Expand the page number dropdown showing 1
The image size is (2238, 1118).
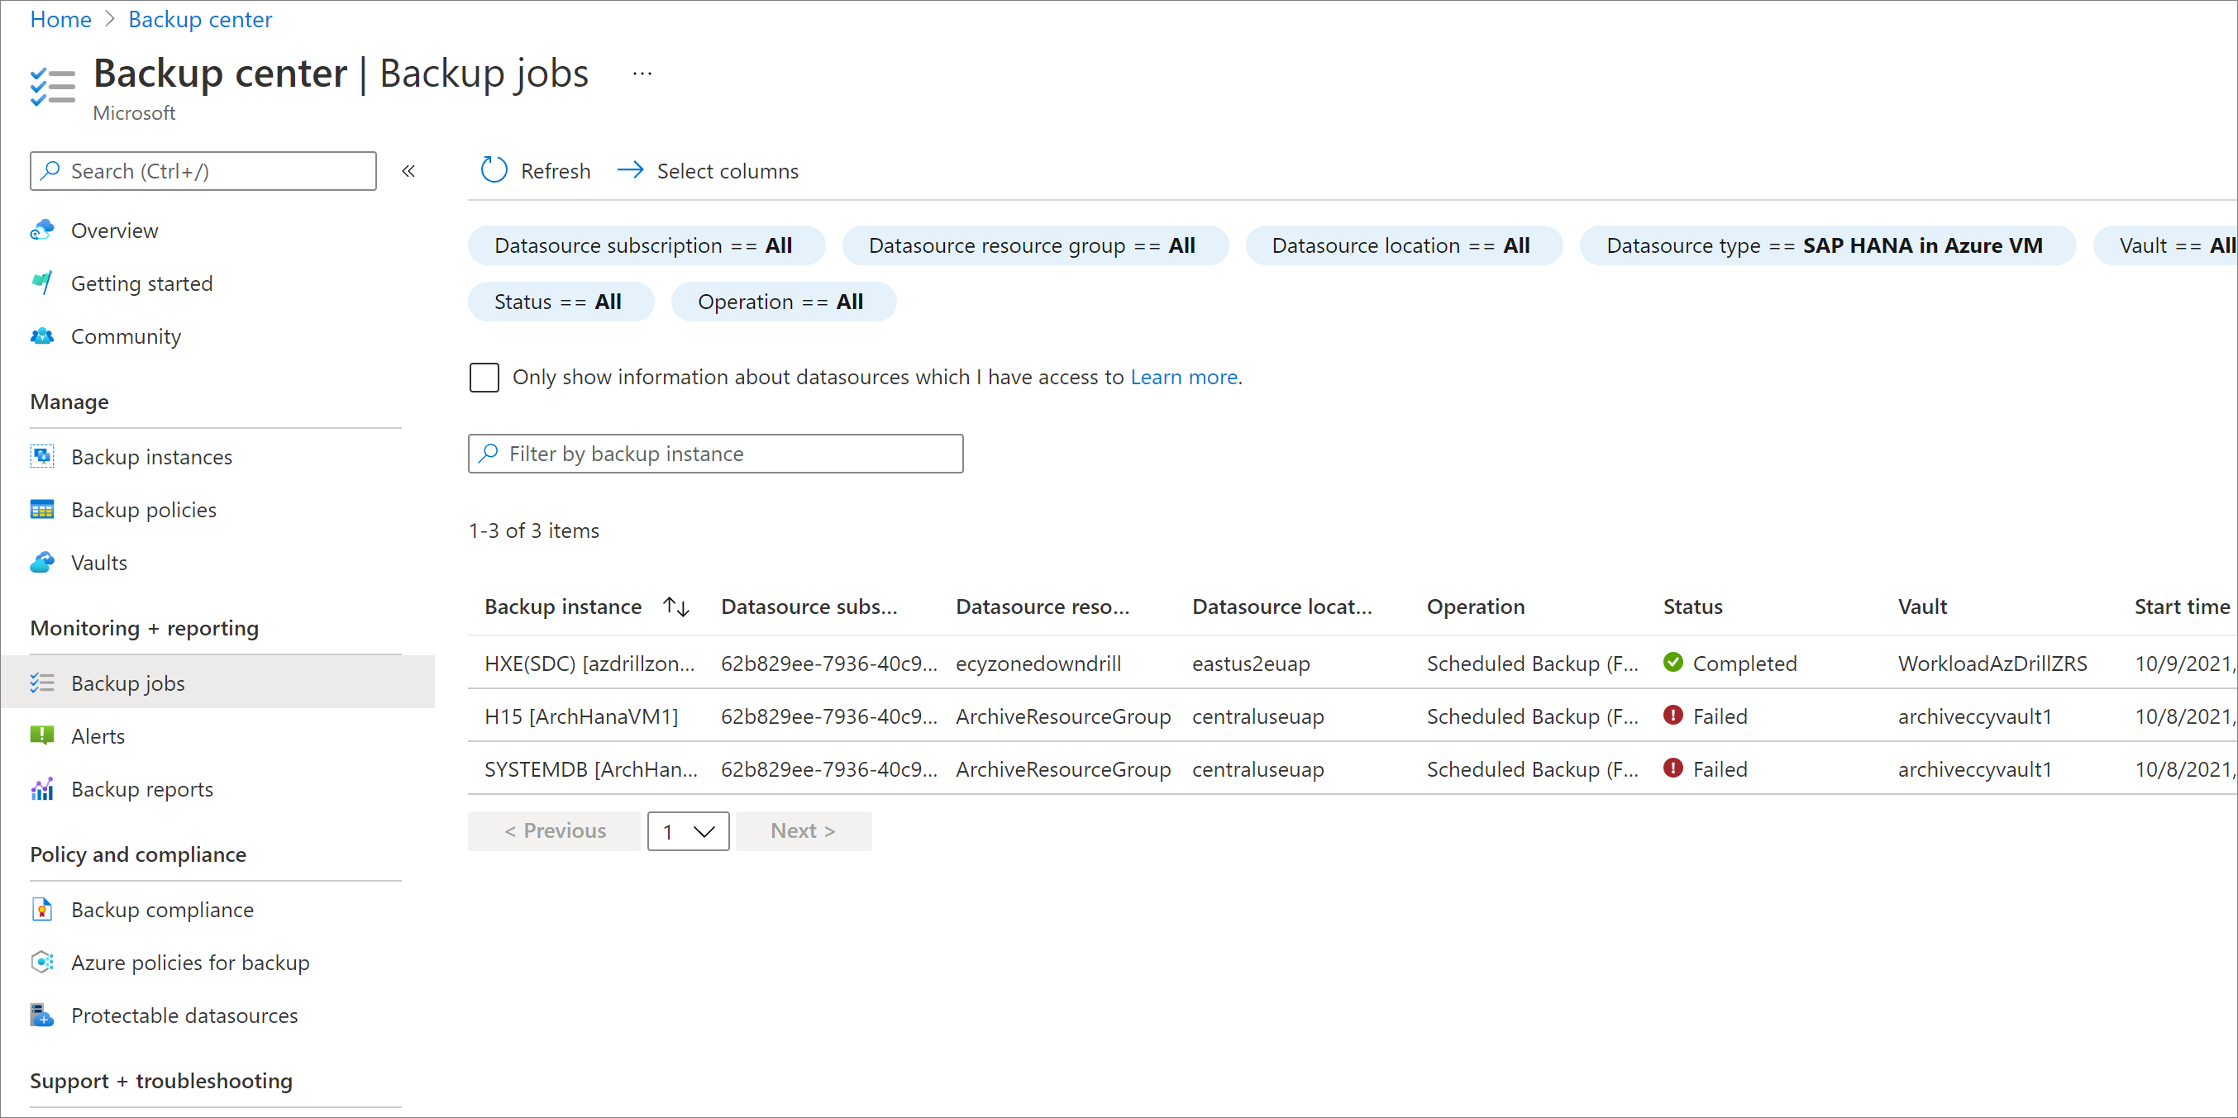(x=686, y=830)
